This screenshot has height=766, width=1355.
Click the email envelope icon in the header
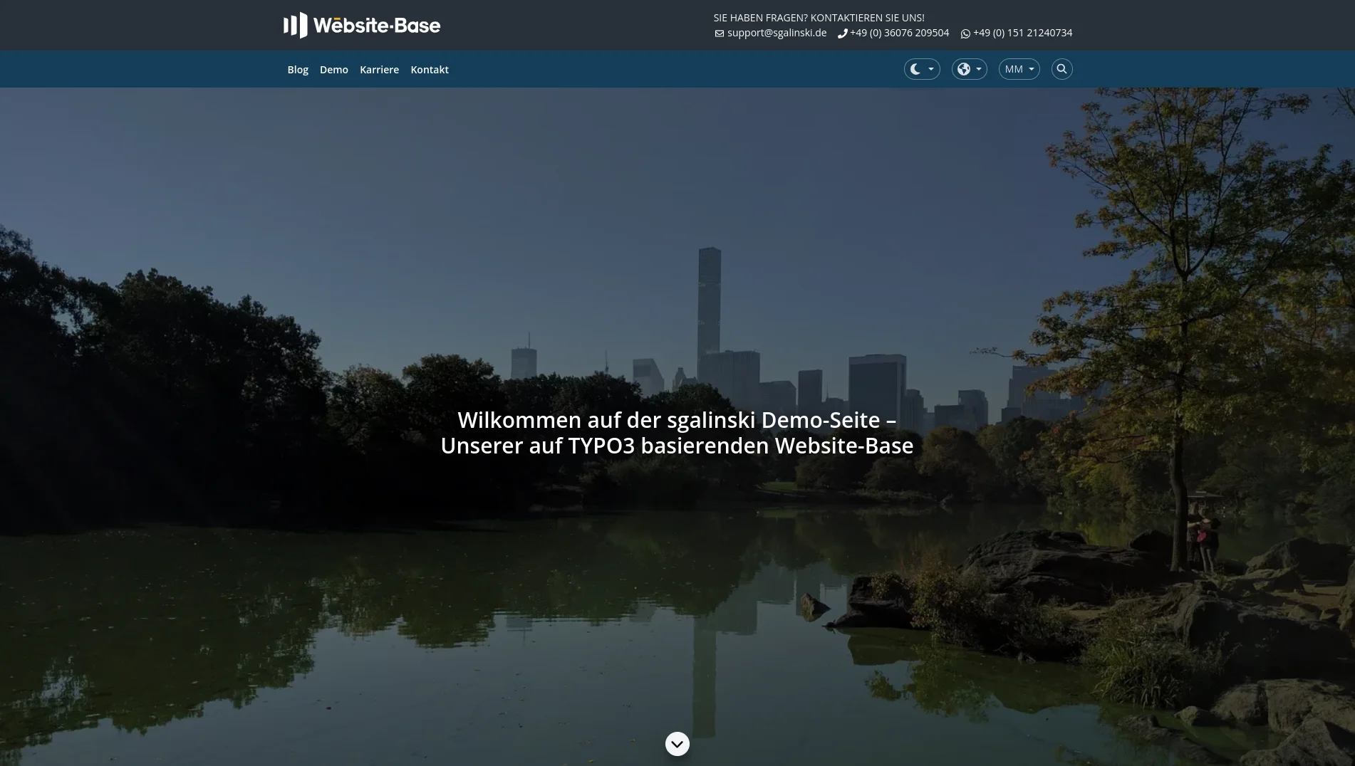pyautogui.click(x=719, y=33)
